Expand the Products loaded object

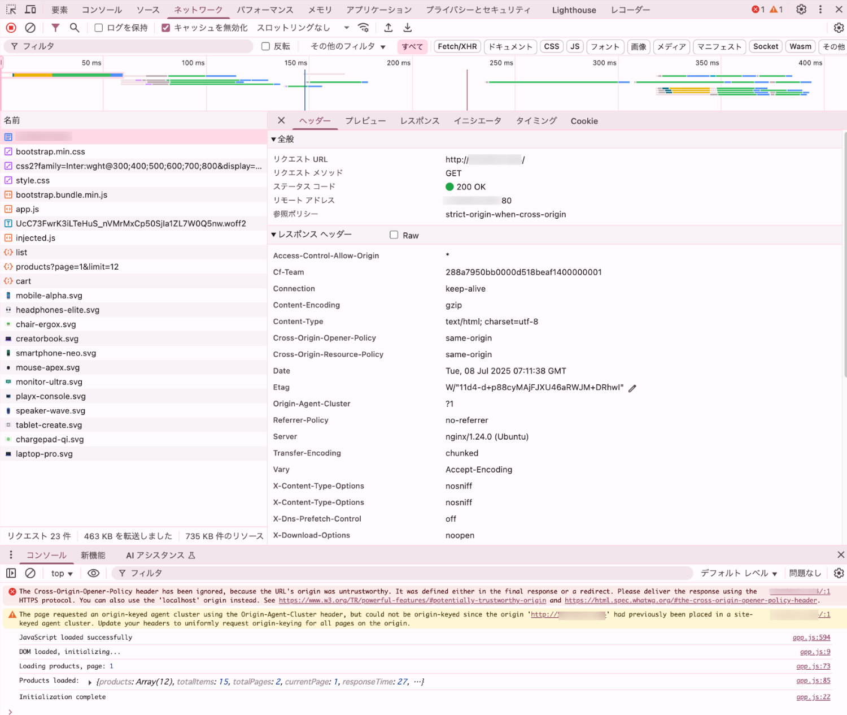point(90,682)
